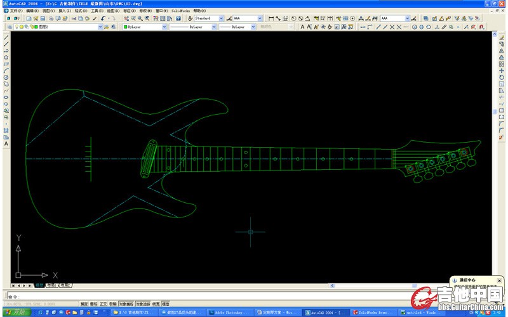Image resolution: width=508 pixels, height=317 pixels.
Task: Click the Radius Dimension icon
Action: pos(293,18)
